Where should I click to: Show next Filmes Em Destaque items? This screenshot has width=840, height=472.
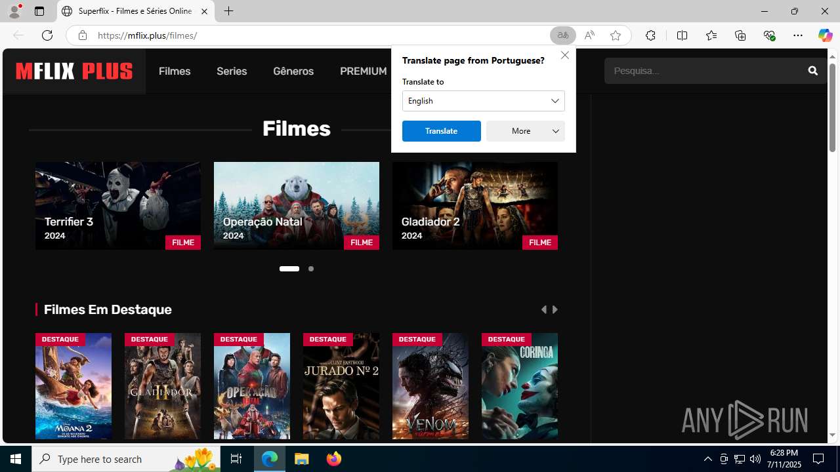coord(555,309)
